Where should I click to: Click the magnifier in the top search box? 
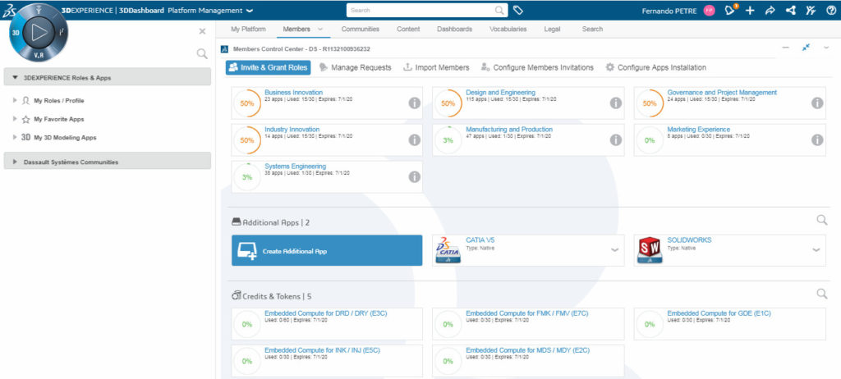(499, 10)
